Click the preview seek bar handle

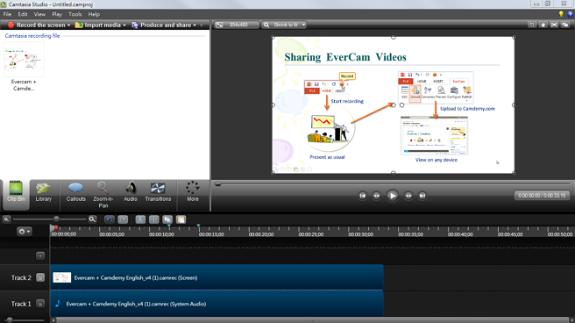pos(218,184)
